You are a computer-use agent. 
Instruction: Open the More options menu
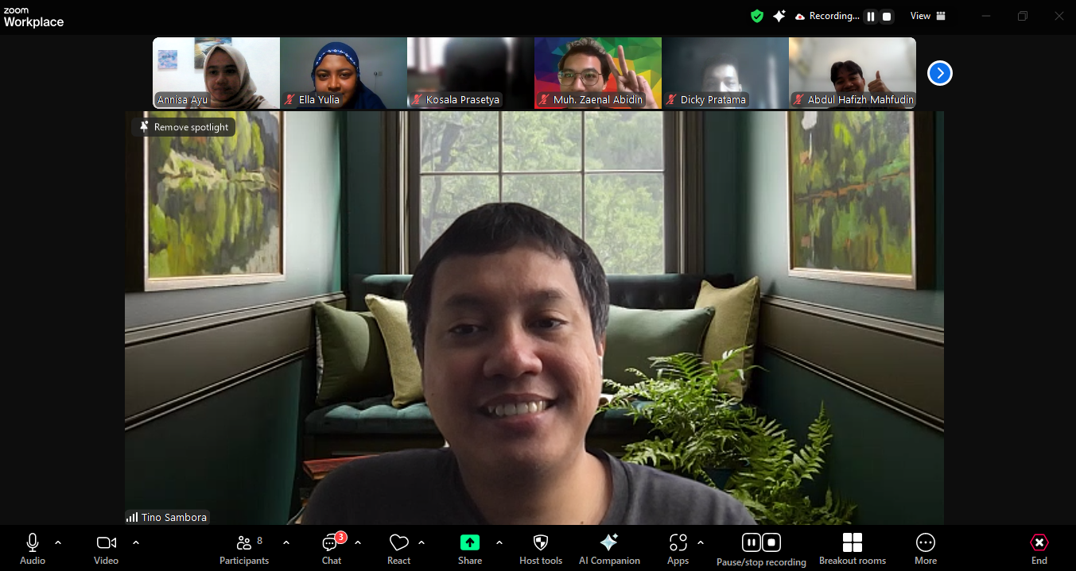click(x=926, y=549)
